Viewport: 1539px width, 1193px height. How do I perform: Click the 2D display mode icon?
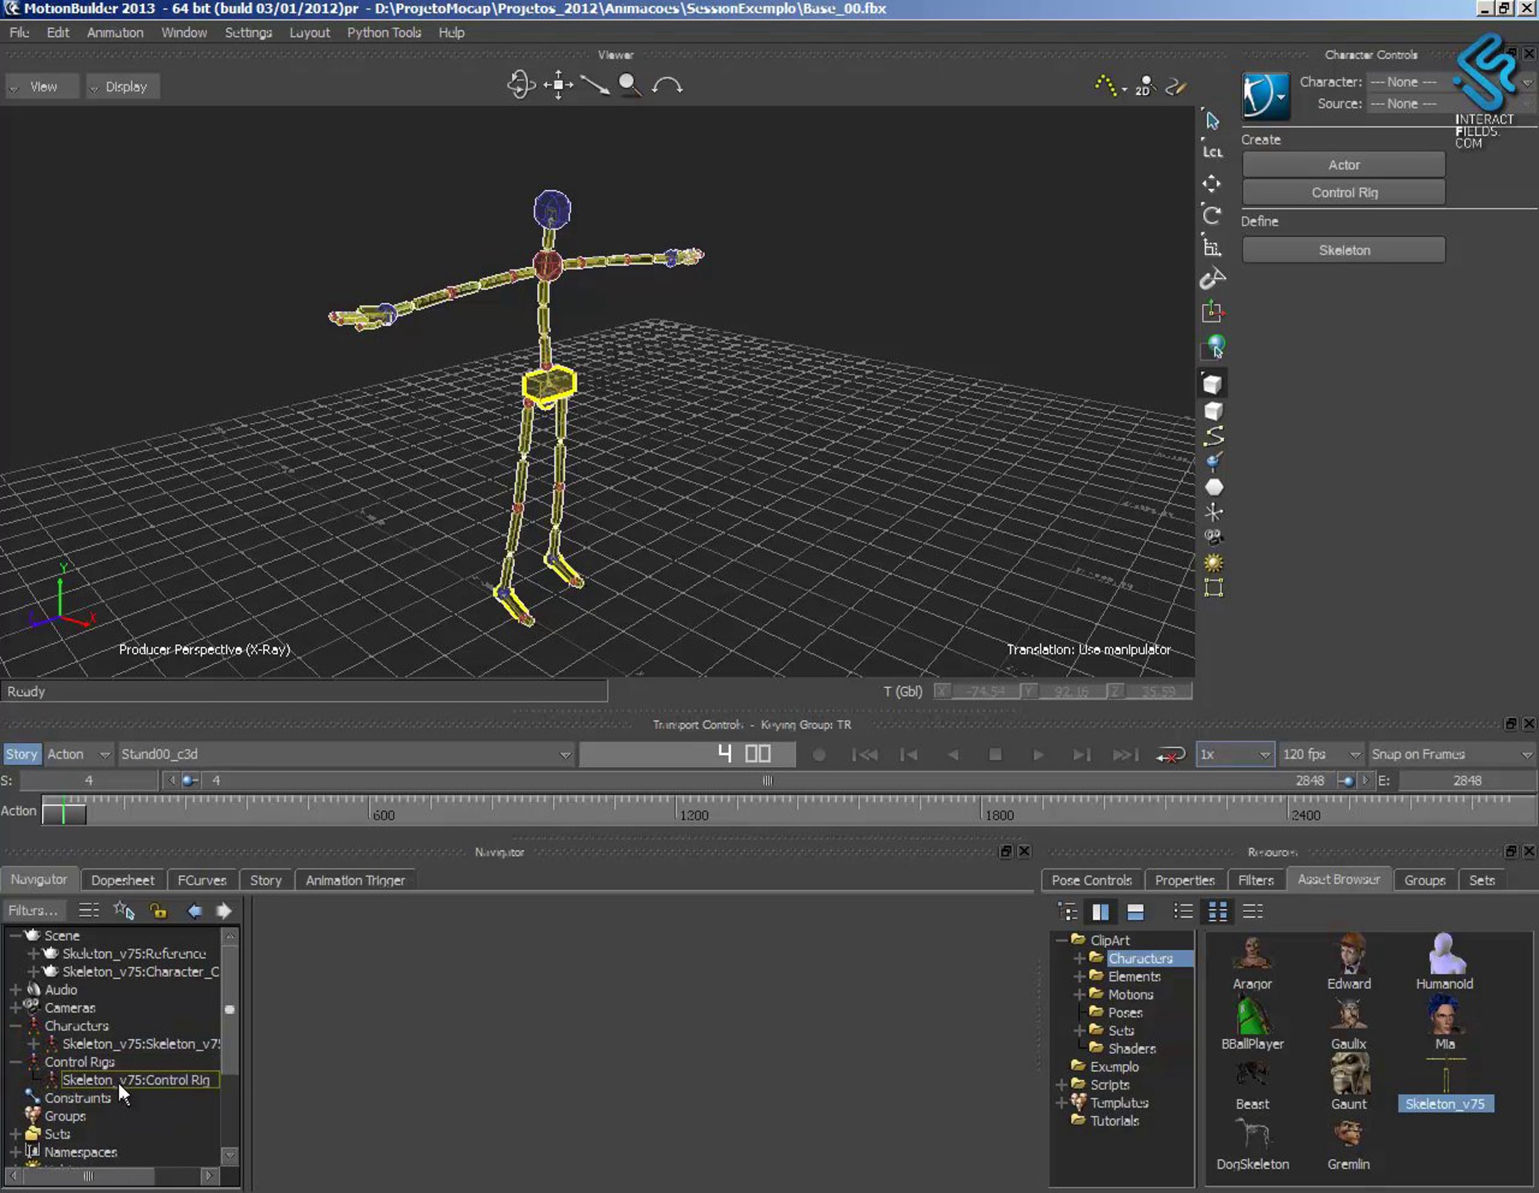point(1145,86)
